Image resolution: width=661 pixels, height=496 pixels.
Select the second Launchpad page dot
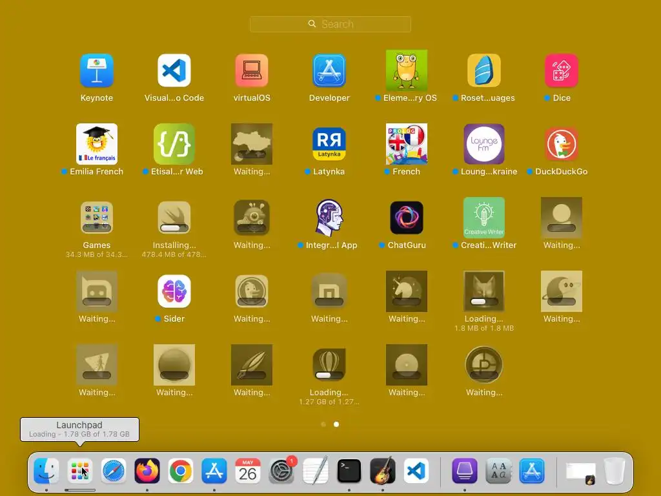click(336, 424)
